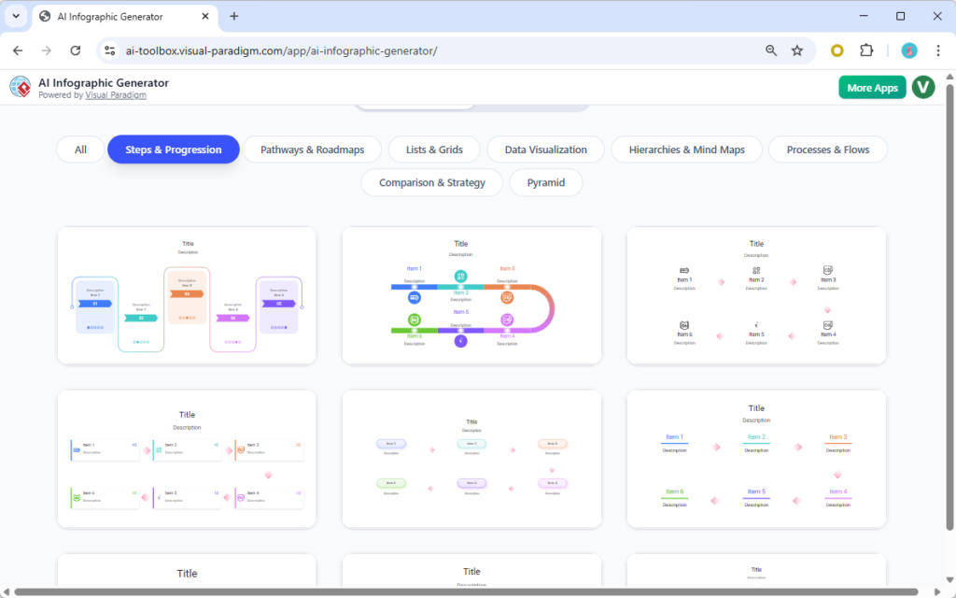Select the U-shaped timeline template thumbnail
The width and height of the screenshot is (956, 598).
471,295
